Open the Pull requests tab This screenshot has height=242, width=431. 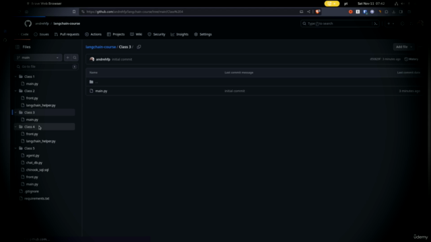(x=67, y=34)
